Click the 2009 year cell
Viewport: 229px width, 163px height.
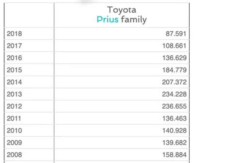15,143
